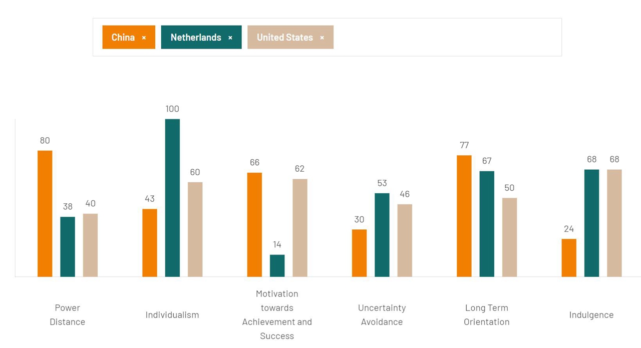Remove China tag with its x icon
Image resolution: width=641 pixels, height=348 pixels.
click(x=144, y=38)
